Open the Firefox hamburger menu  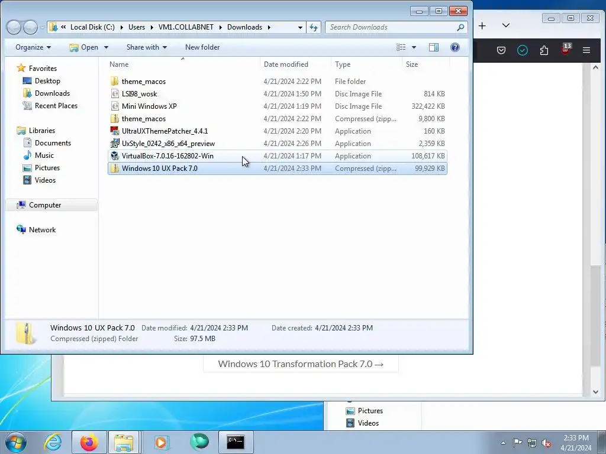(x=586, y=50)
